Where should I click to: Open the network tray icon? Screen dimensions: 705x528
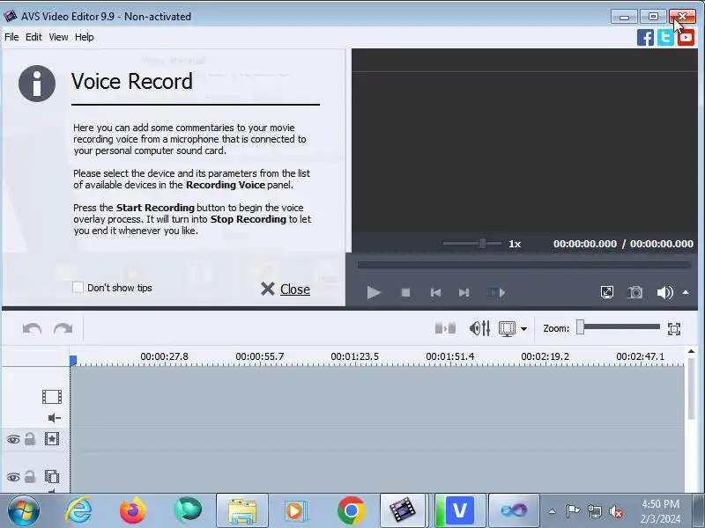pos(594,511)
